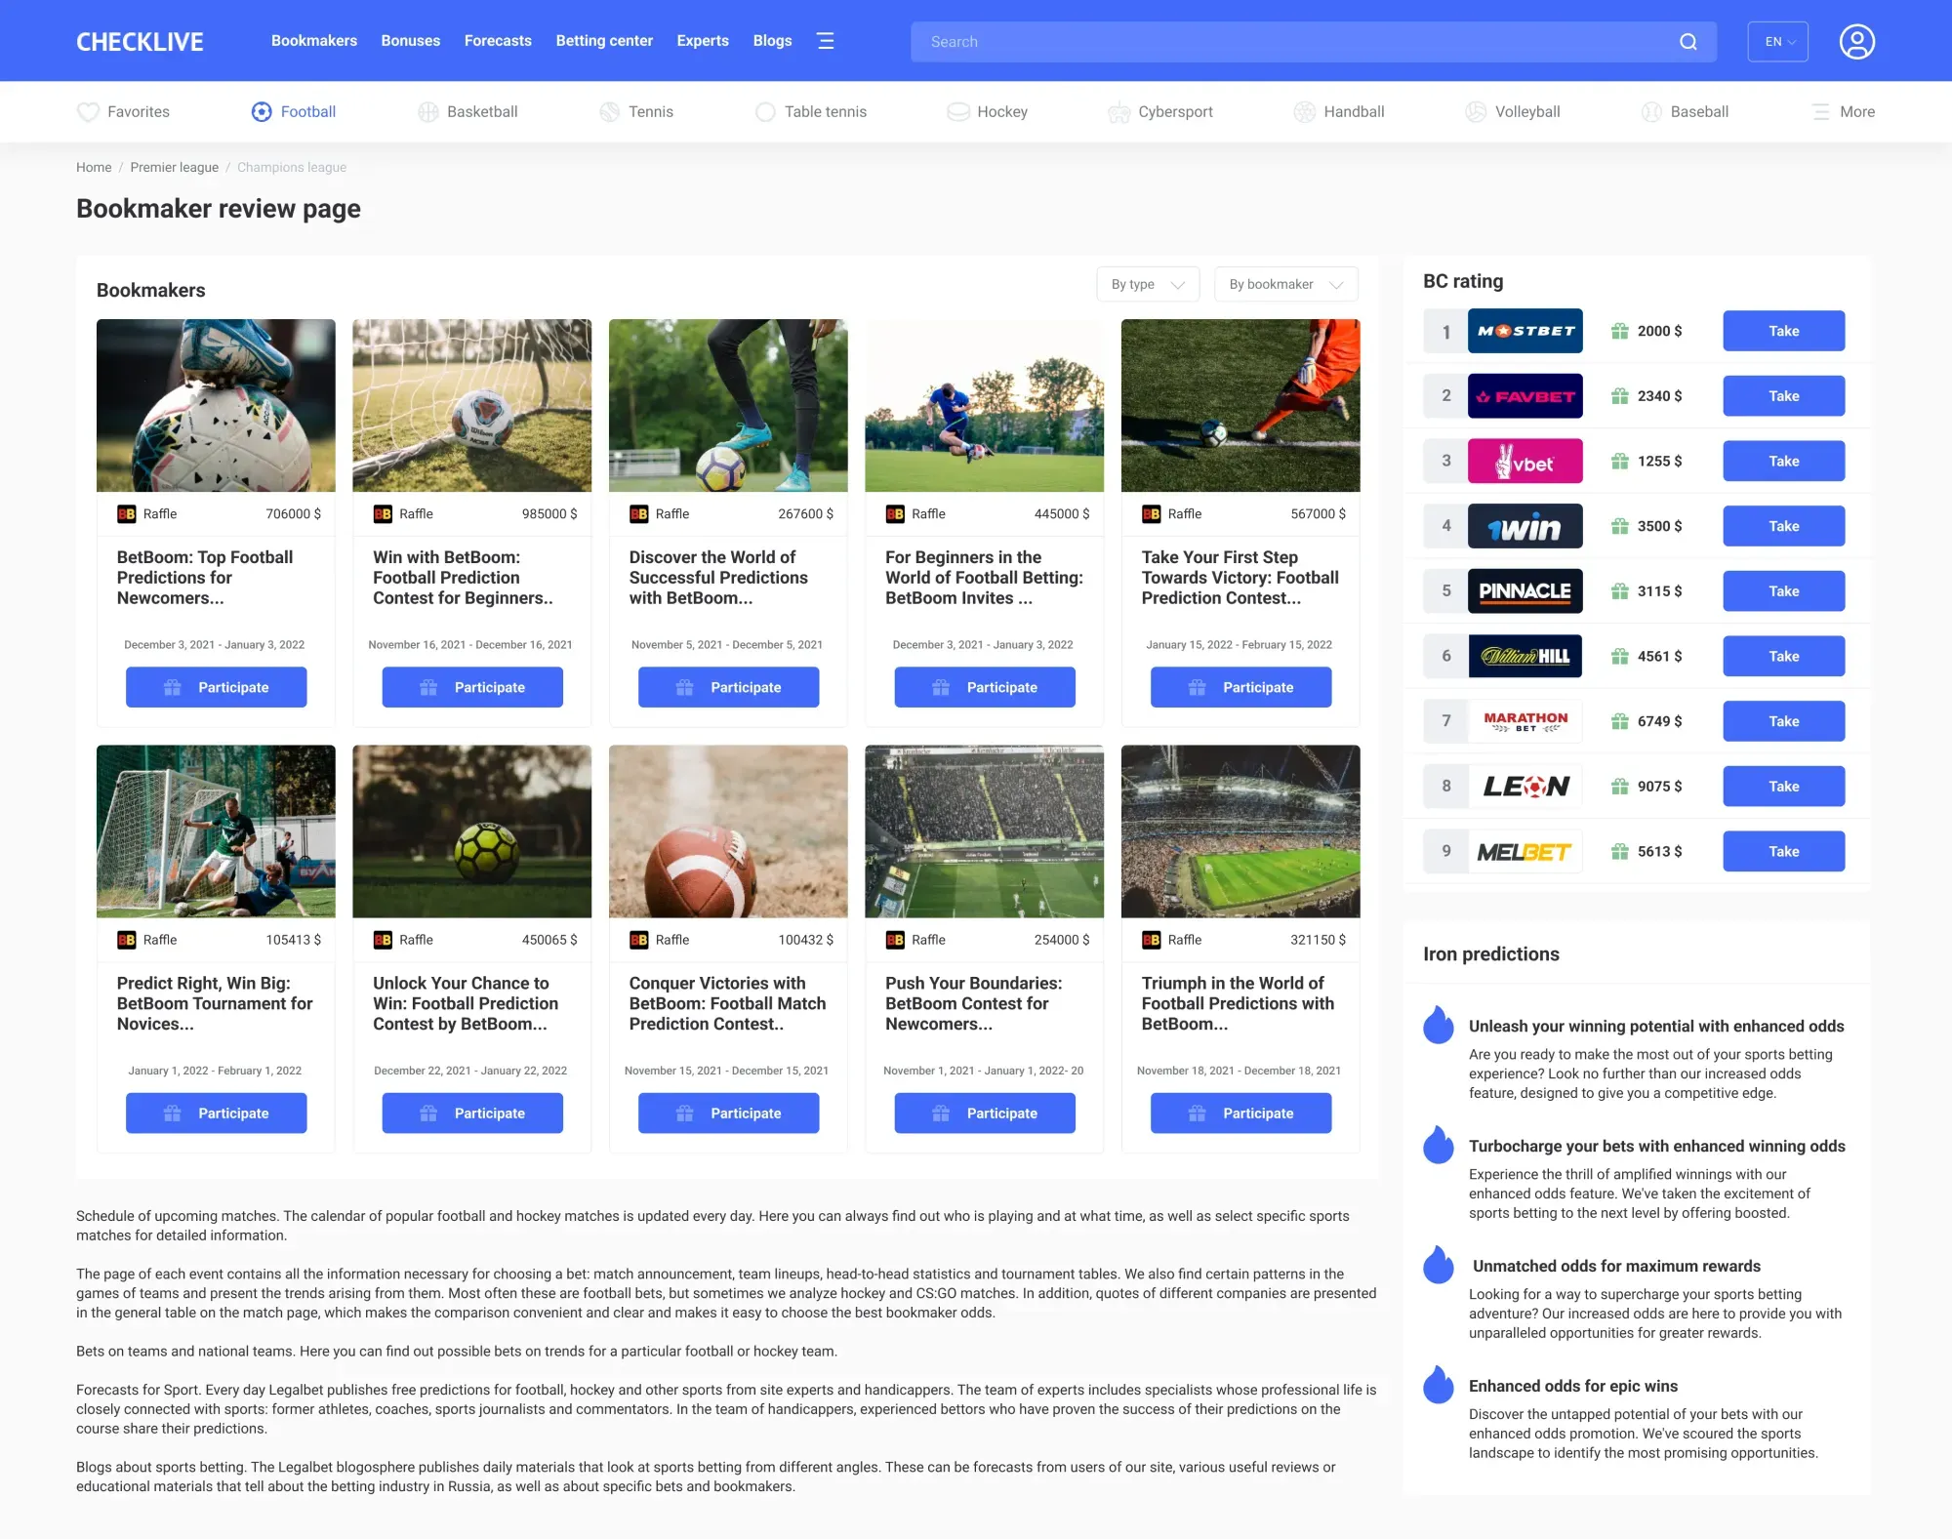Open the 'By type' filter dropdown
The image size is (1952, 1539).
(1148, 284)
